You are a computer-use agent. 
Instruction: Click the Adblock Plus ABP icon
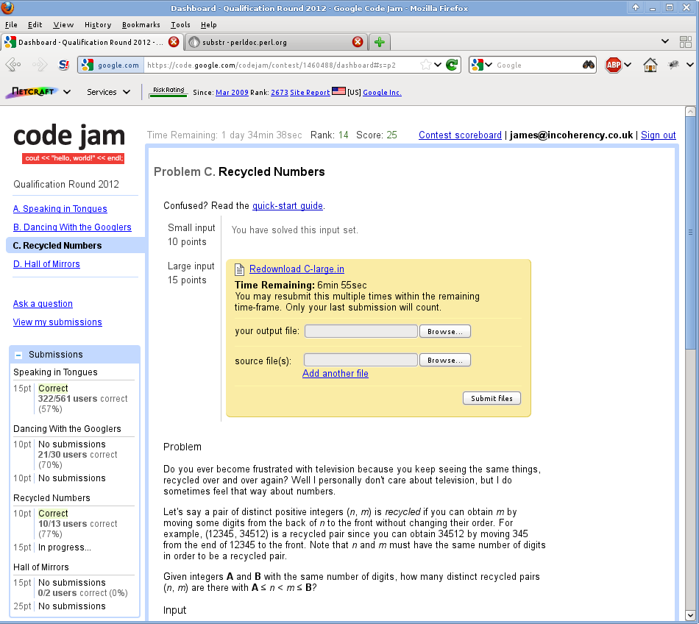click(x=614, y=65)
